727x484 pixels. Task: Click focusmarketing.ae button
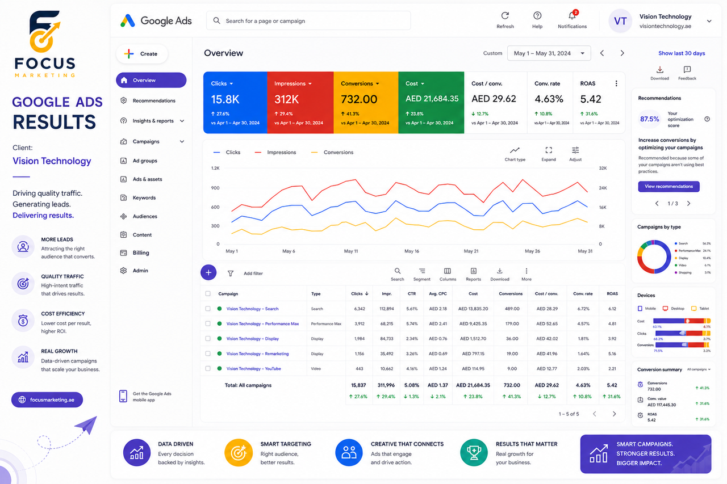click(47, 399)
